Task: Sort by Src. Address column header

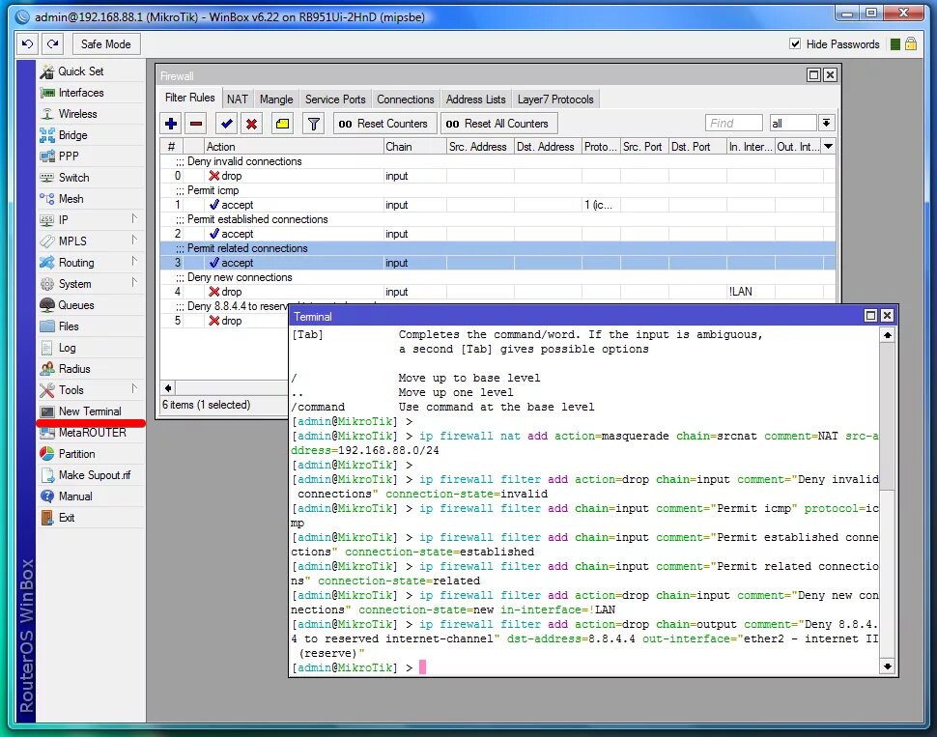Action: coord(480,147)
